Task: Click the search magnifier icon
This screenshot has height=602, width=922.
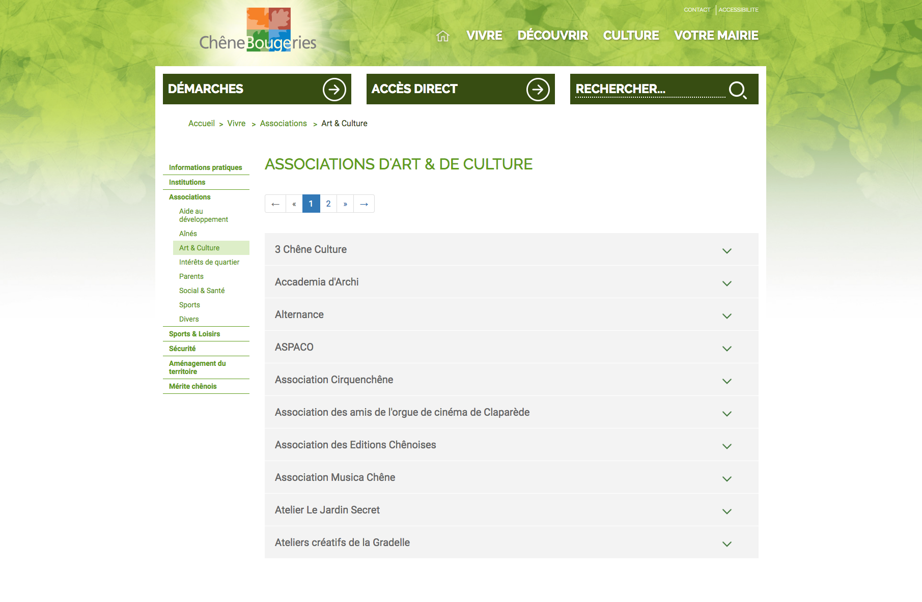Action: [x=738, y=90]
